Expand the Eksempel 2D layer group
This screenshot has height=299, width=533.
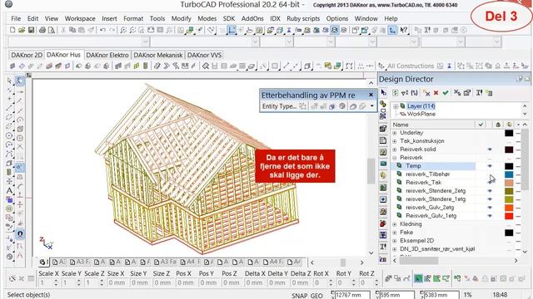pyautogui.click(x=395, y=241)
